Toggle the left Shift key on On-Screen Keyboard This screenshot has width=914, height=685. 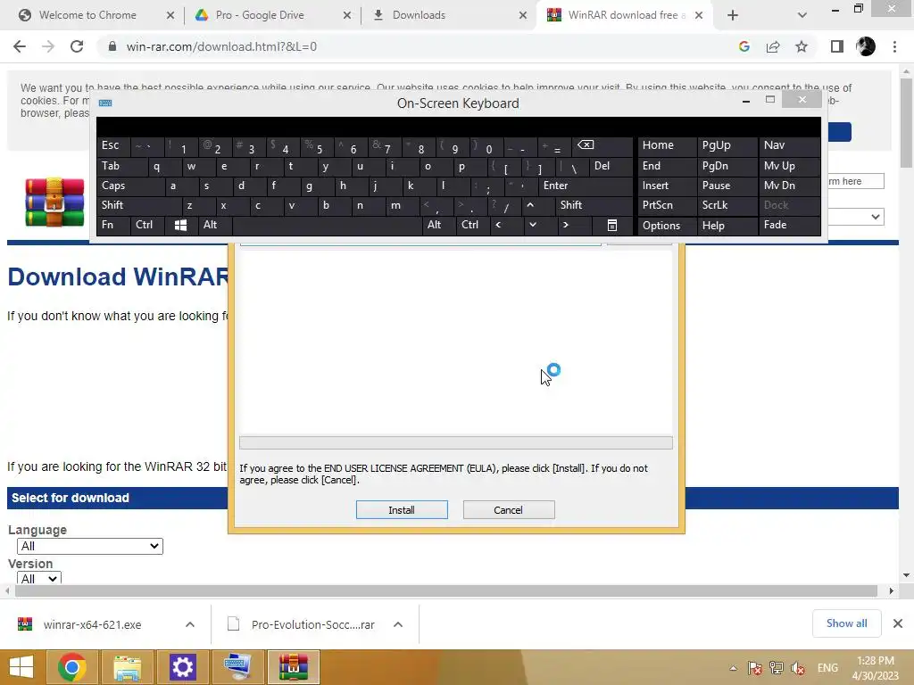[x=138, y=205]
